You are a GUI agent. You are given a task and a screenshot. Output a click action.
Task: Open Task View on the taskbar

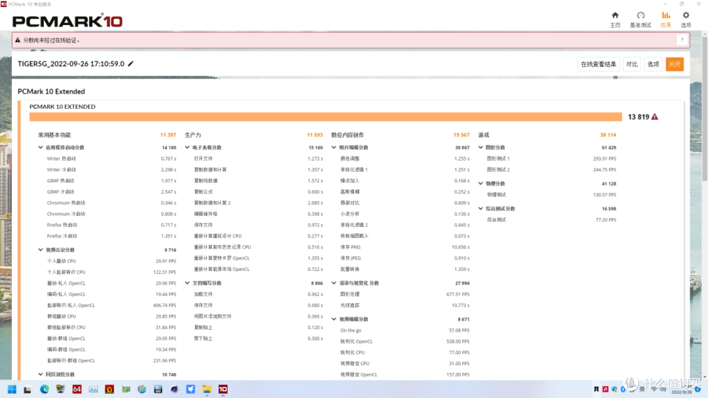28,389
